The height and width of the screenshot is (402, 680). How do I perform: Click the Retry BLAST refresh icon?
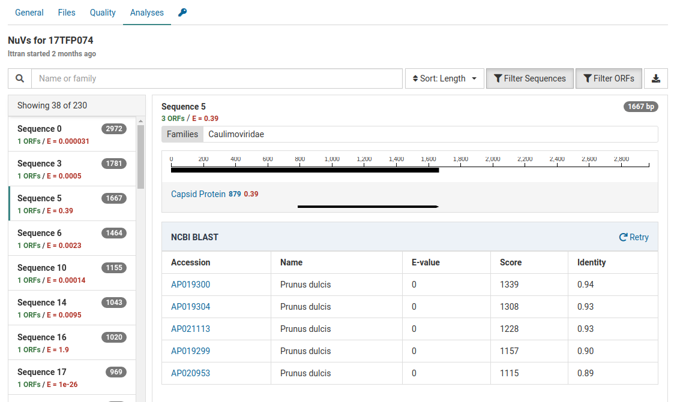tap(623, 237)
